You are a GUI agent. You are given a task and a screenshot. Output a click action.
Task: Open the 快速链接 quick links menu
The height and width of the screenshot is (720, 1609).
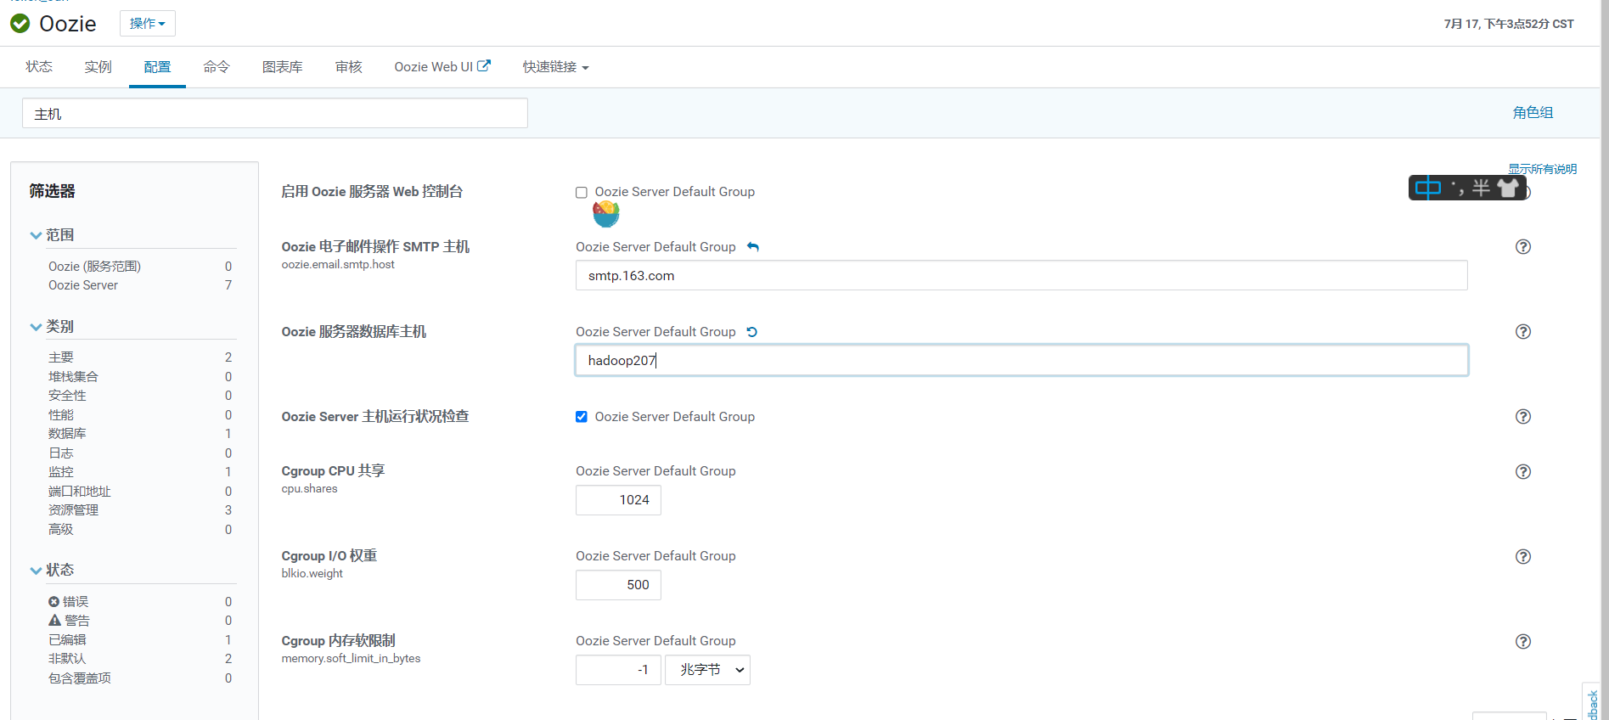tap(555, 67)
